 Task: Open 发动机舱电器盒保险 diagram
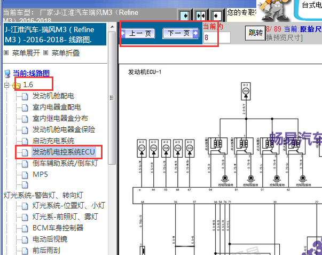coord(64,129)
